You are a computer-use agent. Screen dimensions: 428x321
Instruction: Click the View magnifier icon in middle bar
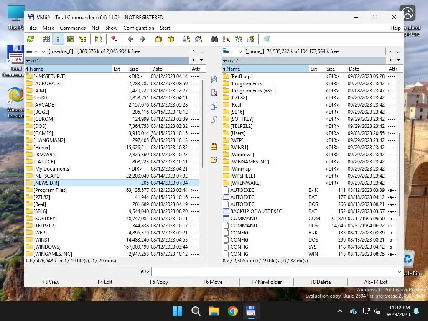pos(214,79)
